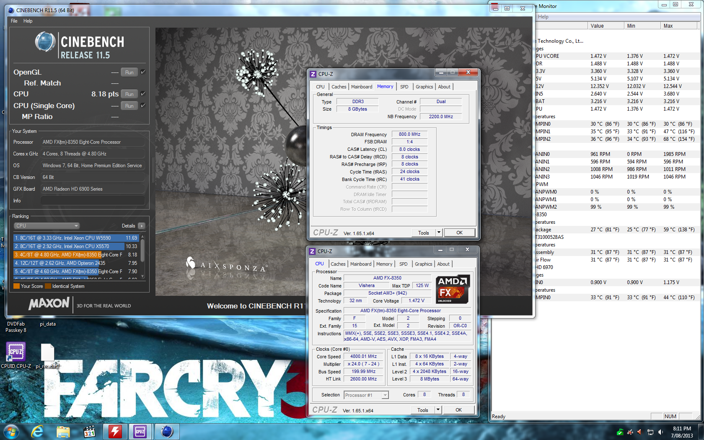This screenshot has width=704, height=440.
Task: Open About tab in upper CPU-Z window
Action: click(x=444, y=87)
